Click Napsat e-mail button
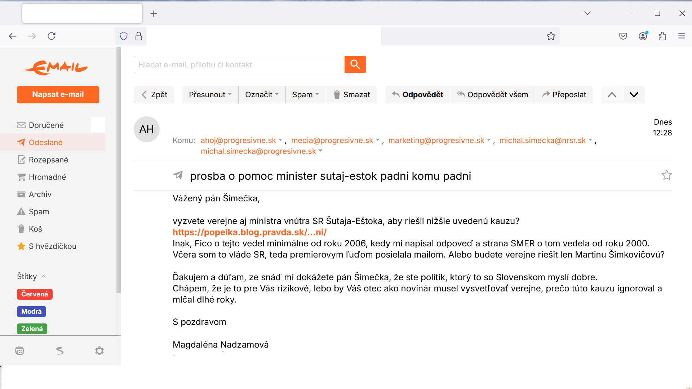The width and height of the screenshot is (692, 389). pyautogui.click(x=58, y=94)
